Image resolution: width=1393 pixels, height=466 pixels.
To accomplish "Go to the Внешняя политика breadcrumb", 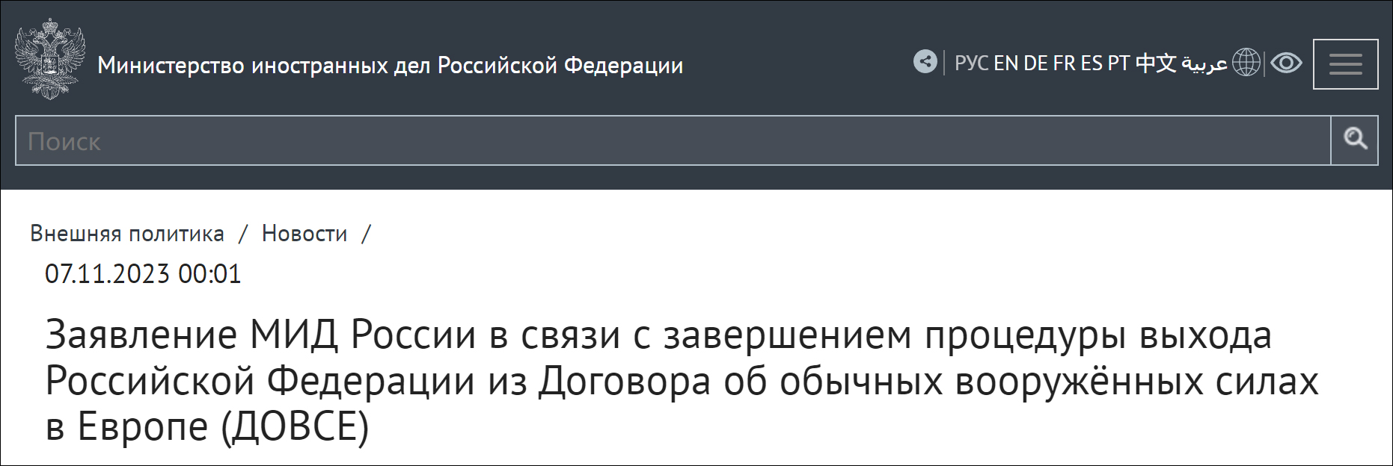I will [127, 234].
